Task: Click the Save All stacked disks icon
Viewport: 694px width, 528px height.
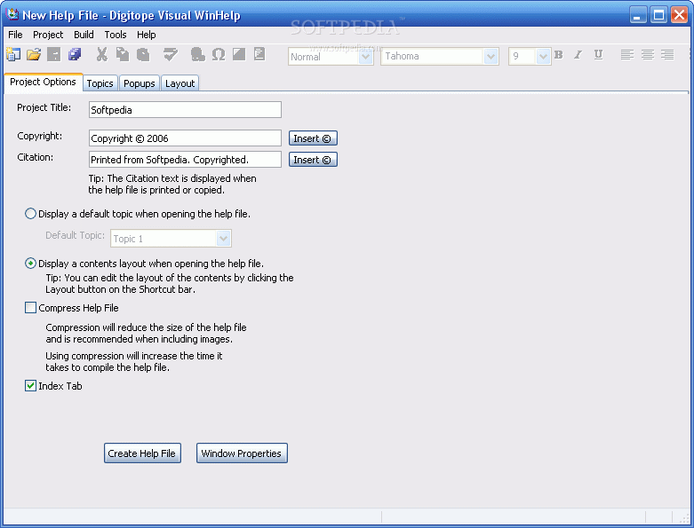Action: point(75,54)
